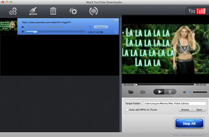Click the 1.35/7.12 Mb size text
This screenshot has width=209, height=137.
pyautogui.click(x=95, y=32)
